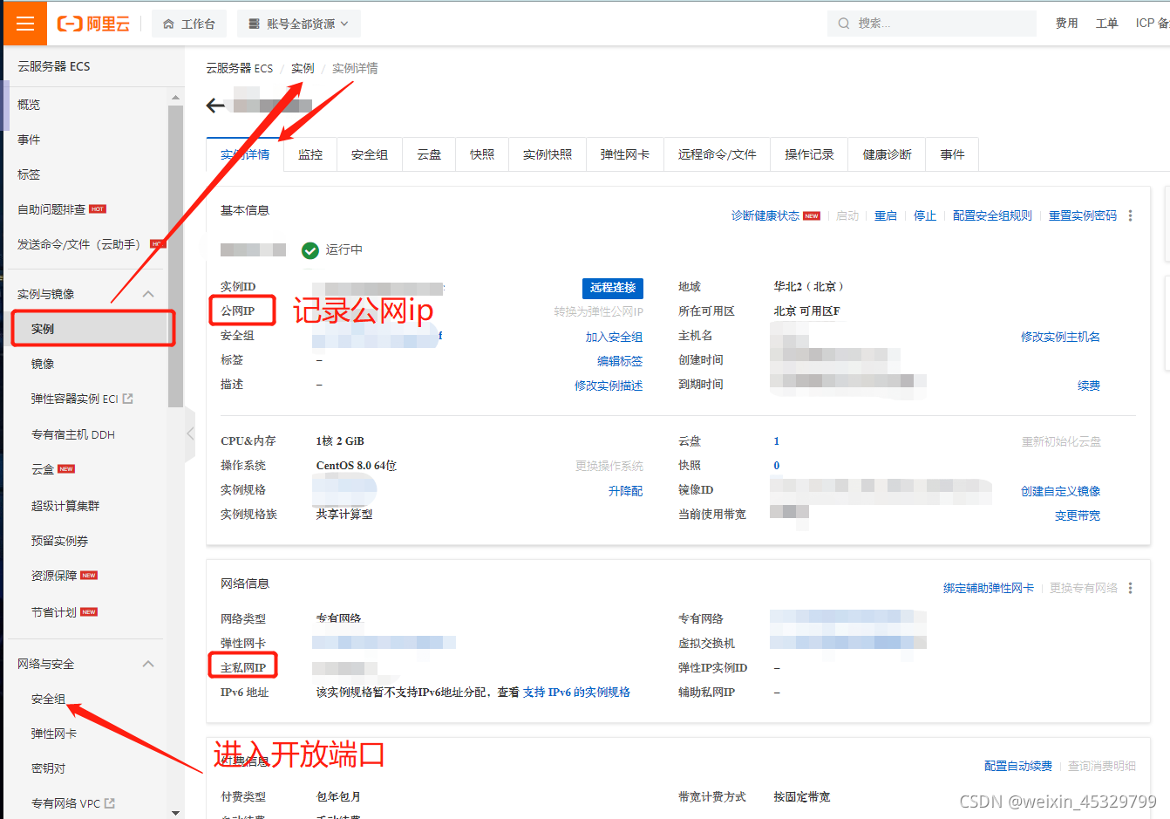Viewport: 1170px width, 819px height.
Task: Click the 续费 link
Action: [x=1089, y=386]
